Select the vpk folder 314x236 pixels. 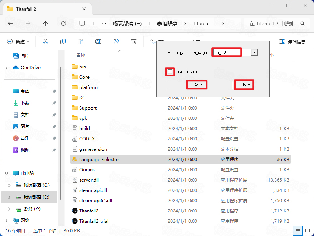[x=80, y=118]
